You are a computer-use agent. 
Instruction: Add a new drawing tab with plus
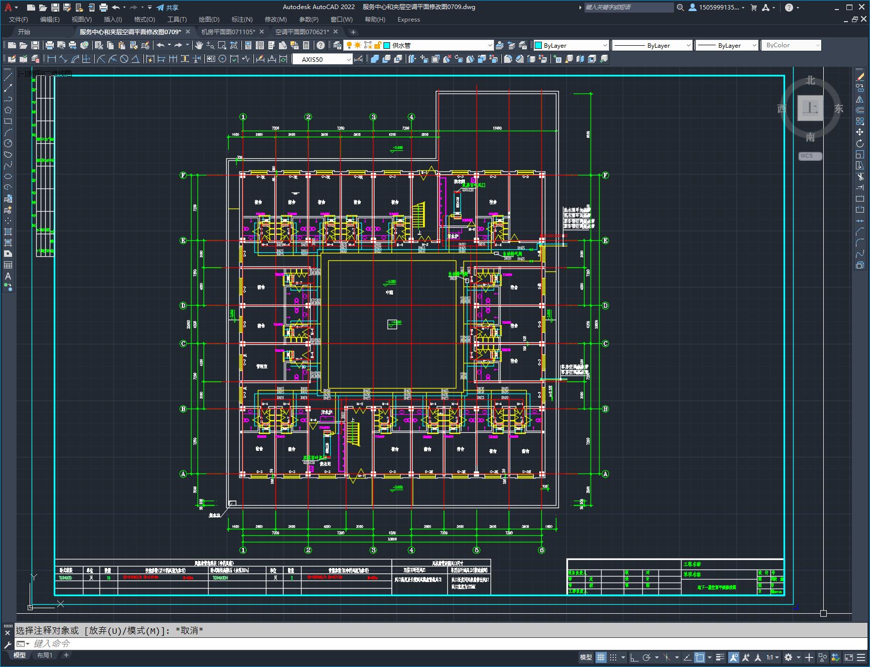(x=353, y=32)
